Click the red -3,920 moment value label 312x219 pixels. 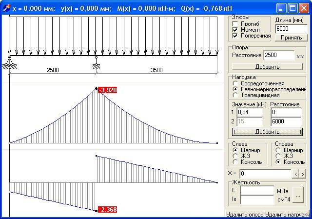[107, 90]
